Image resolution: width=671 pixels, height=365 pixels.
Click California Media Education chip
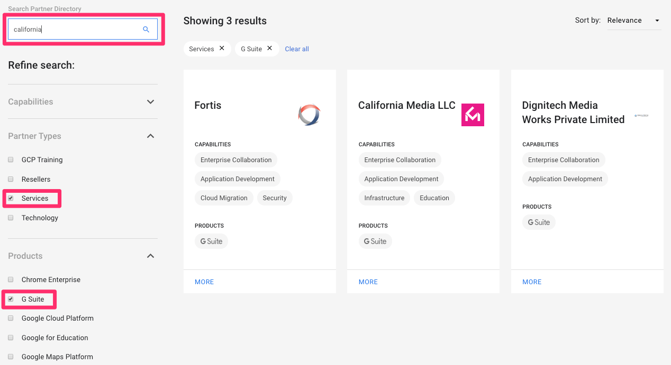click(x=434, y=198)
